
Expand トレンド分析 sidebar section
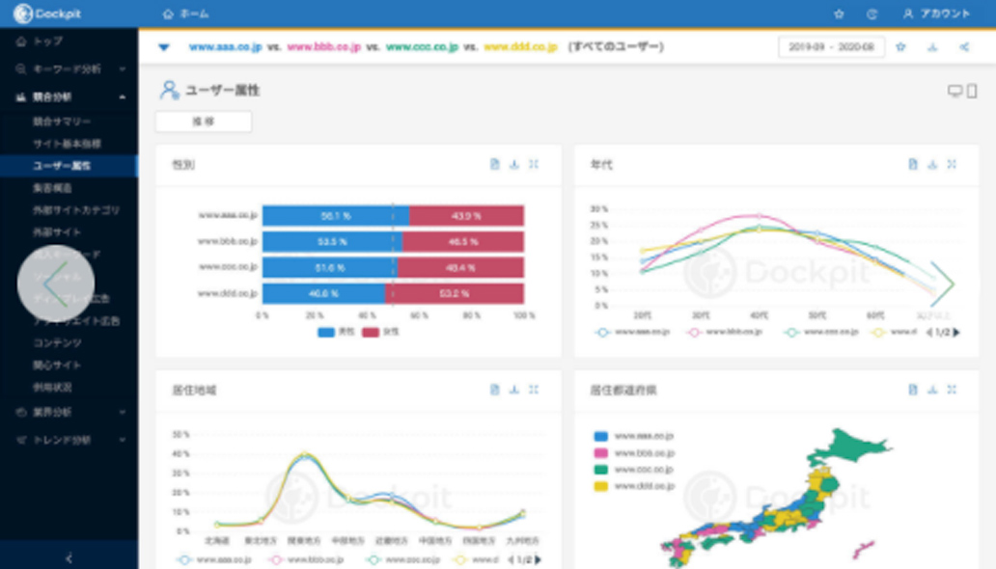(x=69, y=440)
